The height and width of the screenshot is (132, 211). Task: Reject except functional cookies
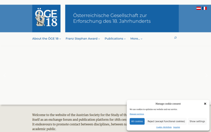166,121
